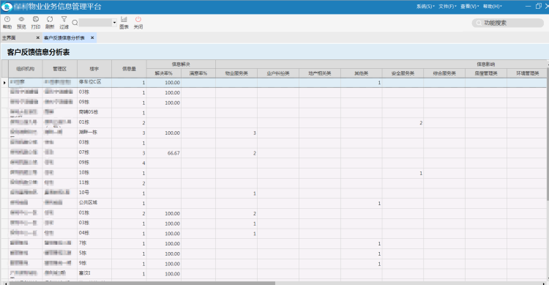Close the 主界面 tab
Viewport: 549px width, 285px height.
(x=38, y=38)
